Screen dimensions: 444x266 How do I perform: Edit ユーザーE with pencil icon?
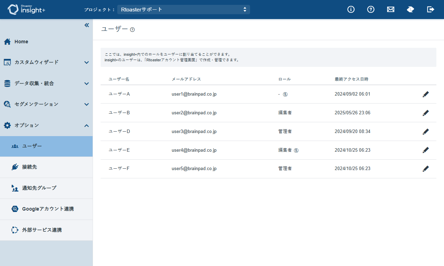pyautogui.click(x=426, y=150)
